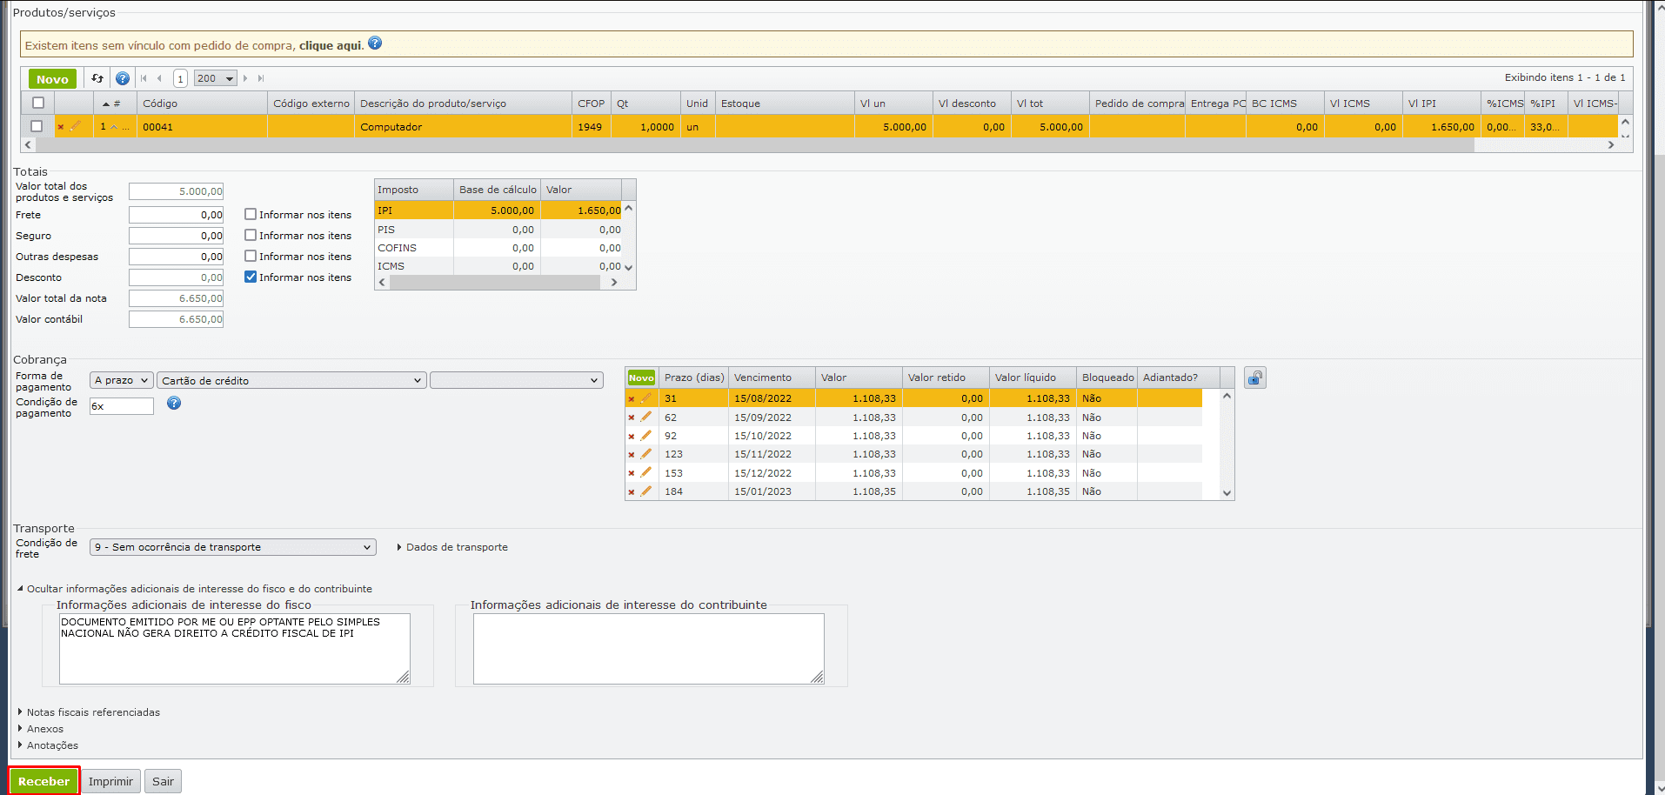Click the Condição de pagamento input field
The width and height of the screenshot is (1665, 795).
pos(122,406)
